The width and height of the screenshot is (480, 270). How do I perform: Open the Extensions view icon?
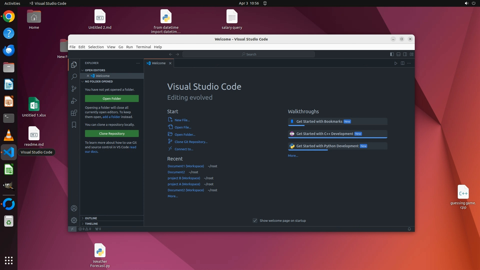[74, 113]
